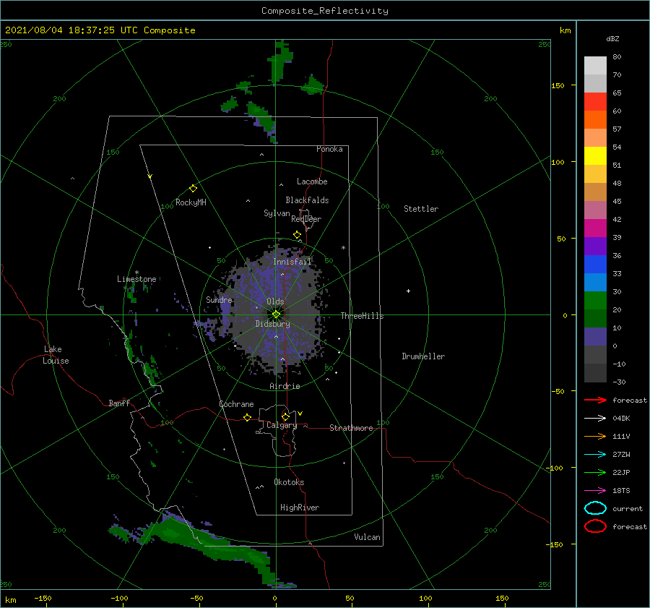Click the Olds town label
650x608 pixels.
(275, 301)
